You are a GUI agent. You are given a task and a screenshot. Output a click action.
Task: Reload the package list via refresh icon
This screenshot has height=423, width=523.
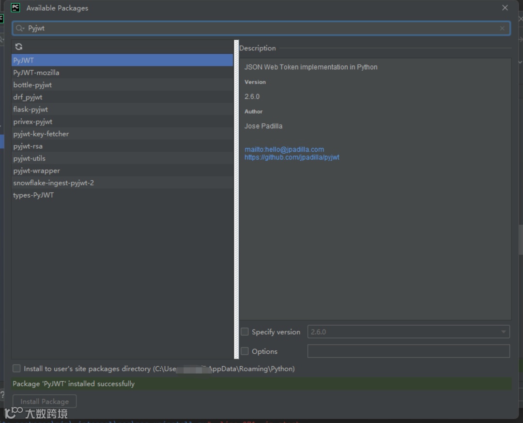click(19, 47)
